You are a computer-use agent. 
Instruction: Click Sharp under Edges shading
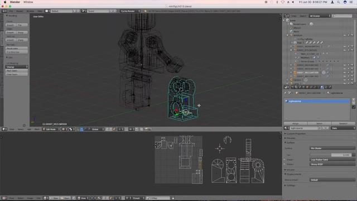click(22, 32)
